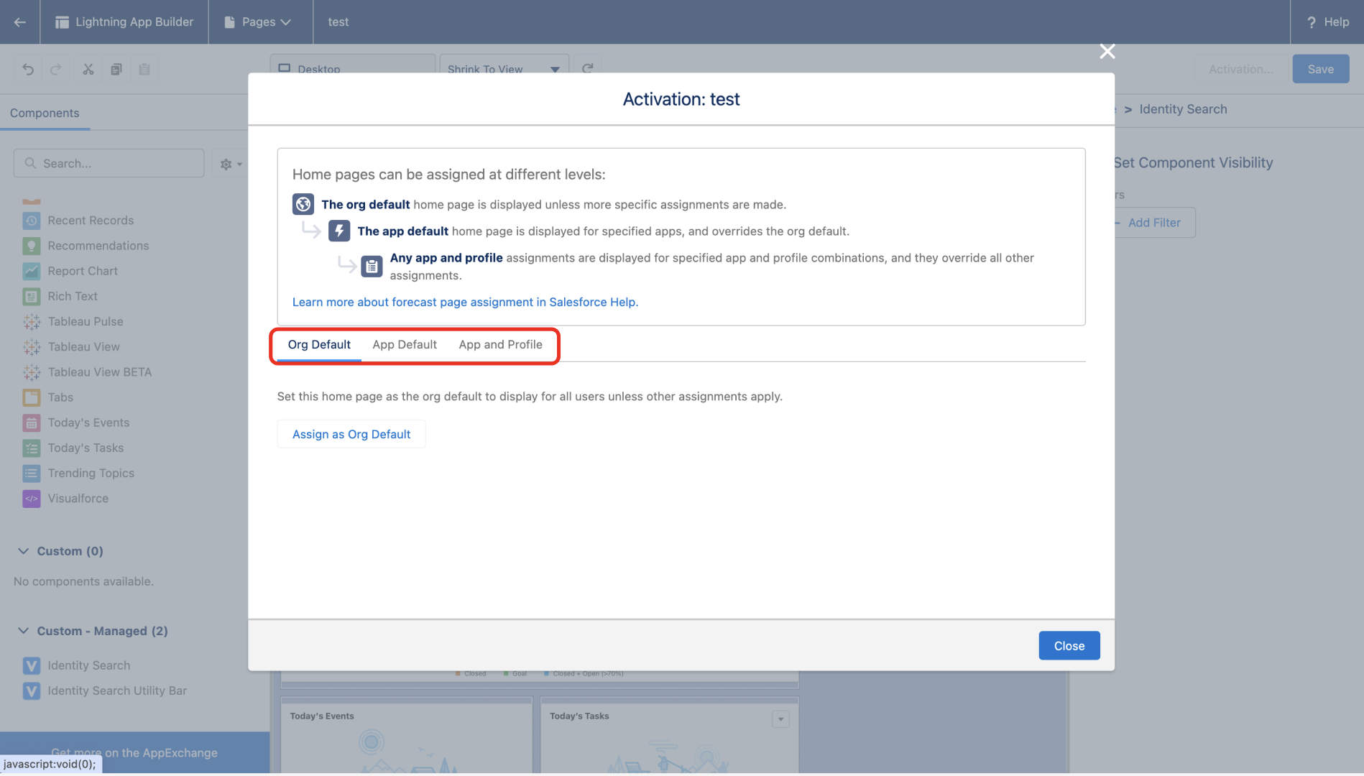The image size is (1364, 776).
Task: Click the Save button
Action: click(x=1321, y=69)
